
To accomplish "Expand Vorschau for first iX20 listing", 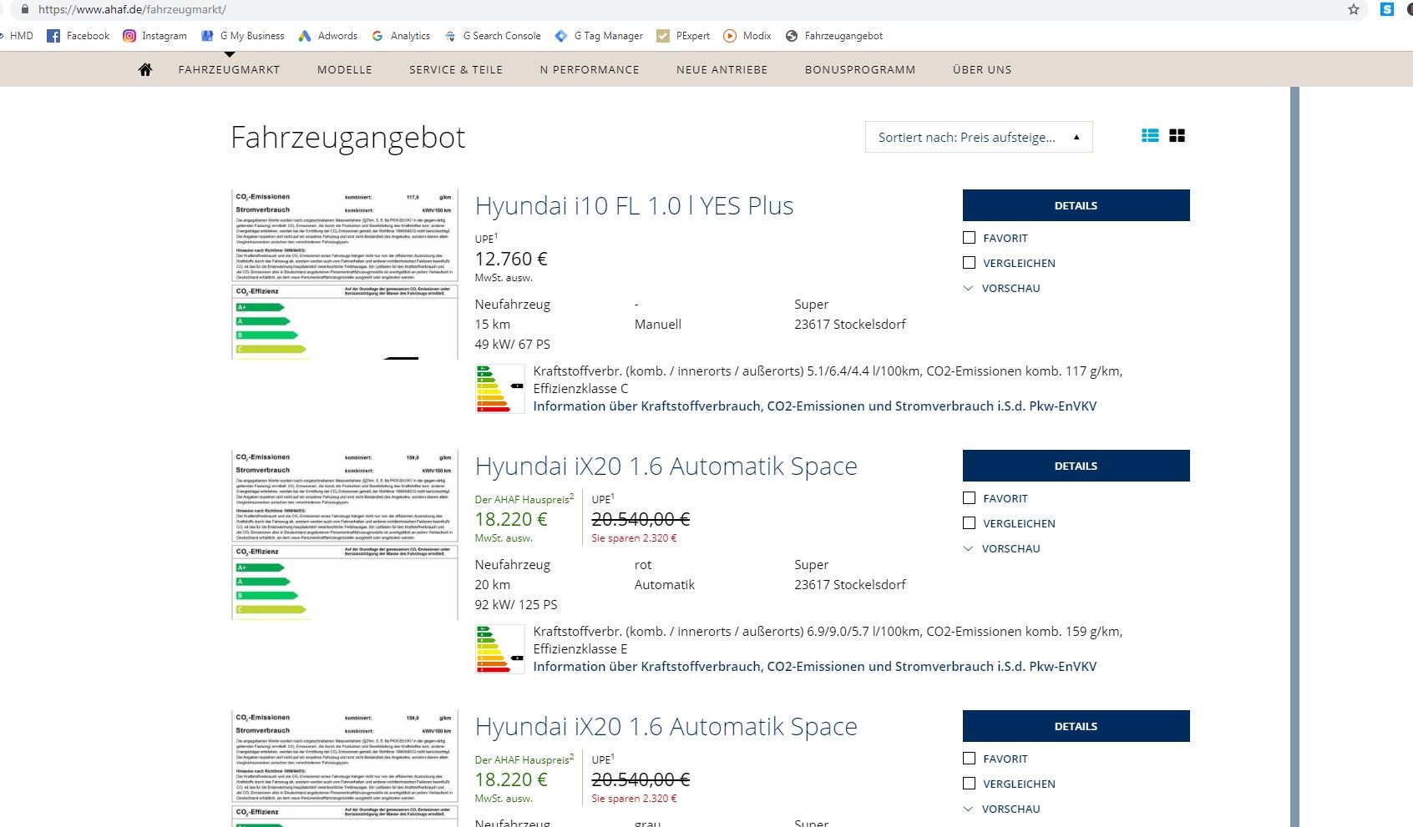I will click(x=1002, y=548).
